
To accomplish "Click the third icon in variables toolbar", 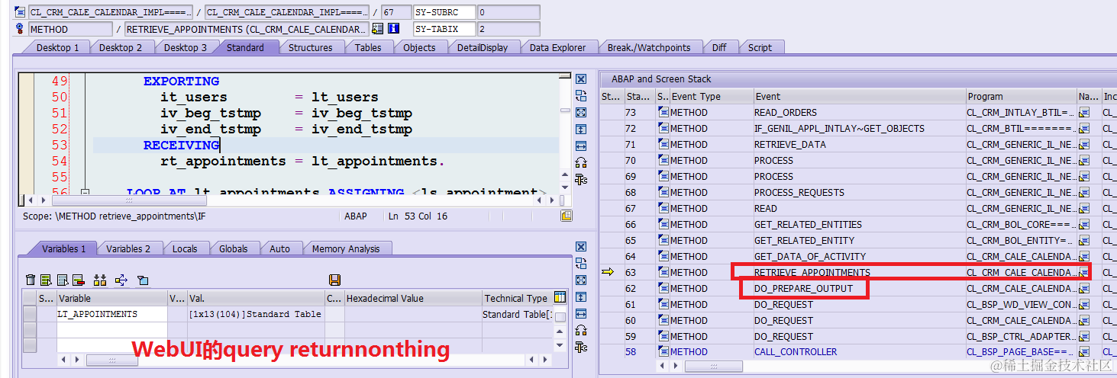I will click(63, 280).
